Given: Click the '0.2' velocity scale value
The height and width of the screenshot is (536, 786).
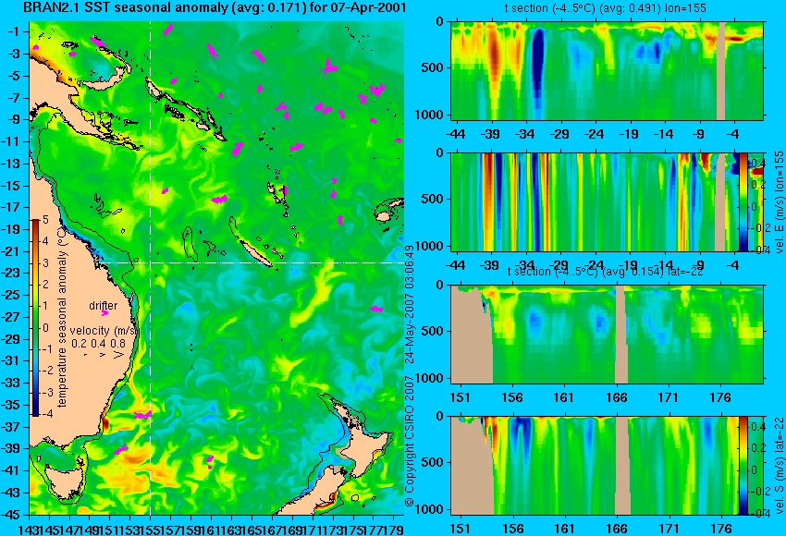Looking at the screenshot, I should (79, 344).
